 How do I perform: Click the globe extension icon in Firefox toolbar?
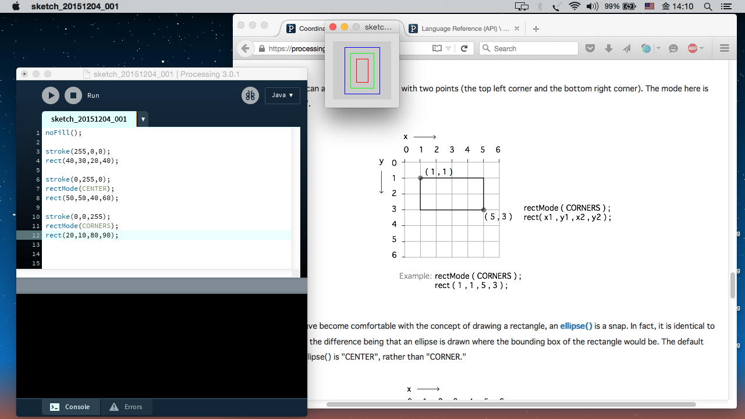[x=646, y=48]
